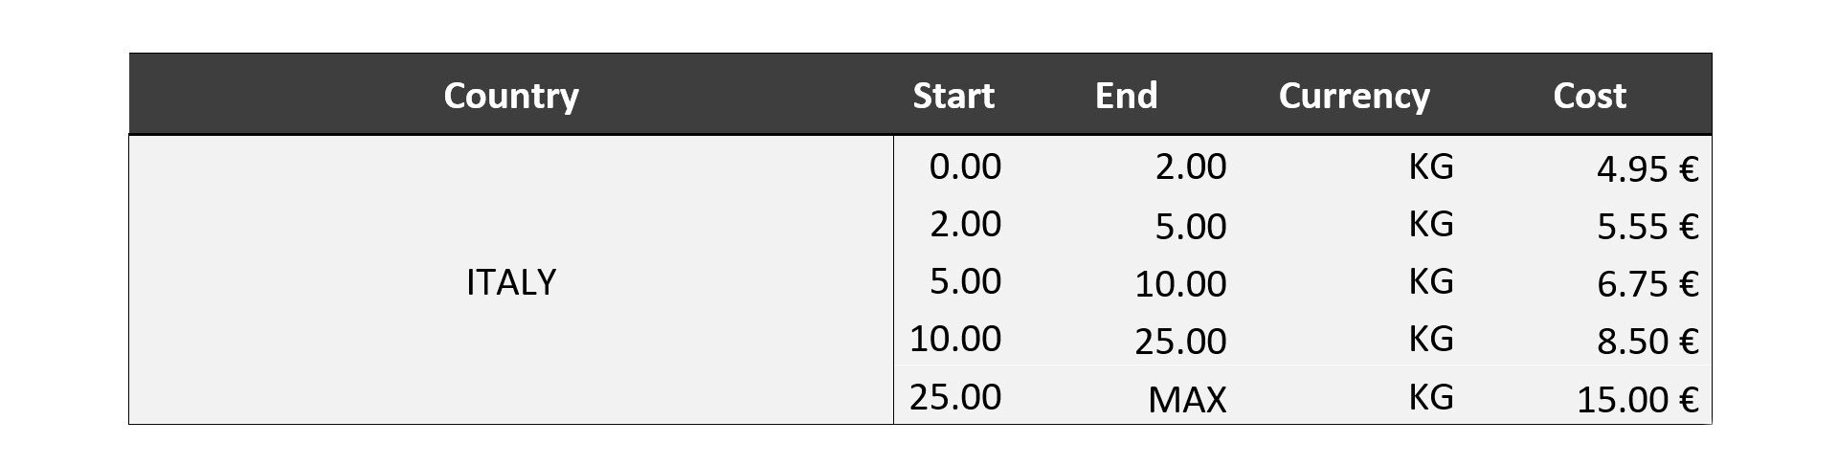Click the 10.00 end value cell
This screenshot has width=1838, height=465.
click(x=1180, y=284)
